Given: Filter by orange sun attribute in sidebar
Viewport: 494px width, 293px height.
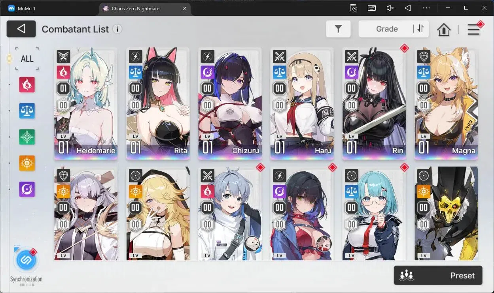Looking at the screenshot, I should pyautogui.click(x=27, y=163).
